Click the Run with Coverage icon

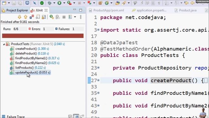pos(69,3)
